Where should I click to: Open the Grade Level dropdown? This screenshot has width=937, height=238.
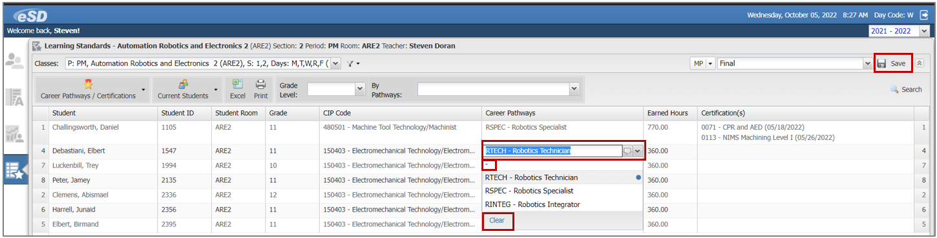point(336,88)
